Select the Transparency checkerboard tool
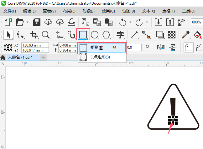Viewport: 203px width, 149px height. [172, 35]
